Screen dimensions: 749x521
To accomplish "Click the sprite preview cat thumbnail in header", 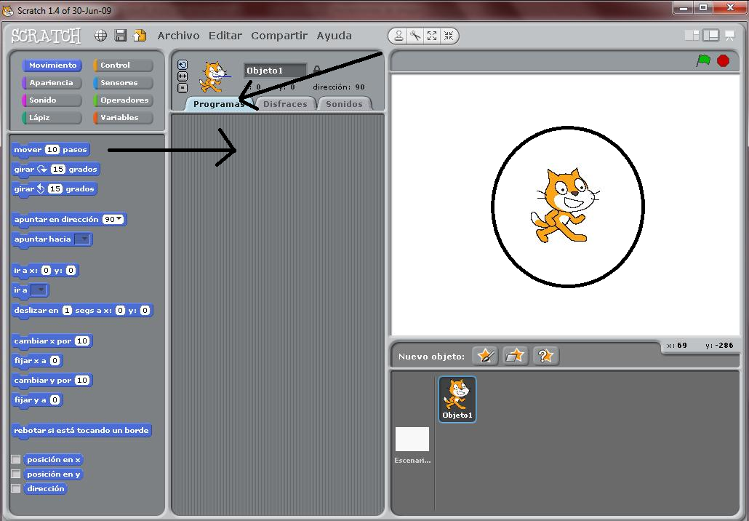I will pyautogui.click(x=214, y=77).
